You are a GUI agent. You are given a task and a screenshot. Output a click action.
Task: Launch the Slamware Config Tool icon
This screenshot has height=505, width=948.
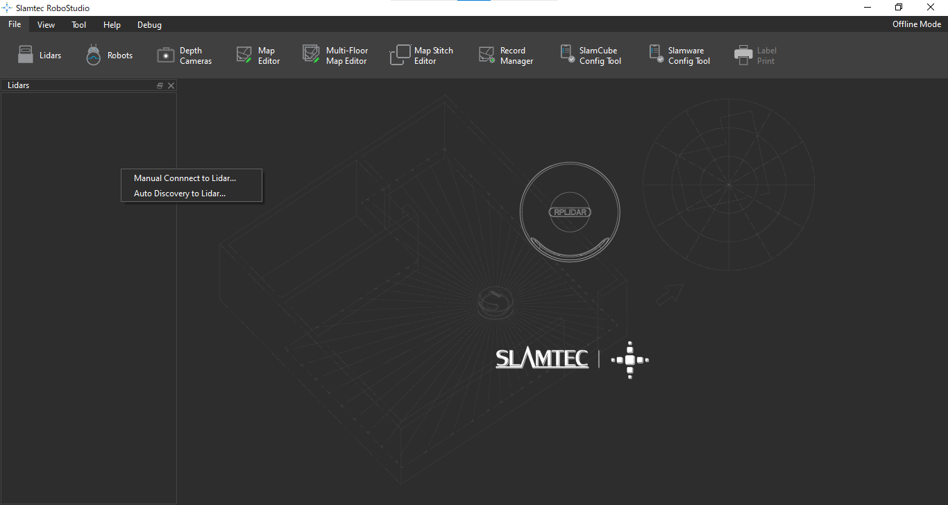[656, 54]
